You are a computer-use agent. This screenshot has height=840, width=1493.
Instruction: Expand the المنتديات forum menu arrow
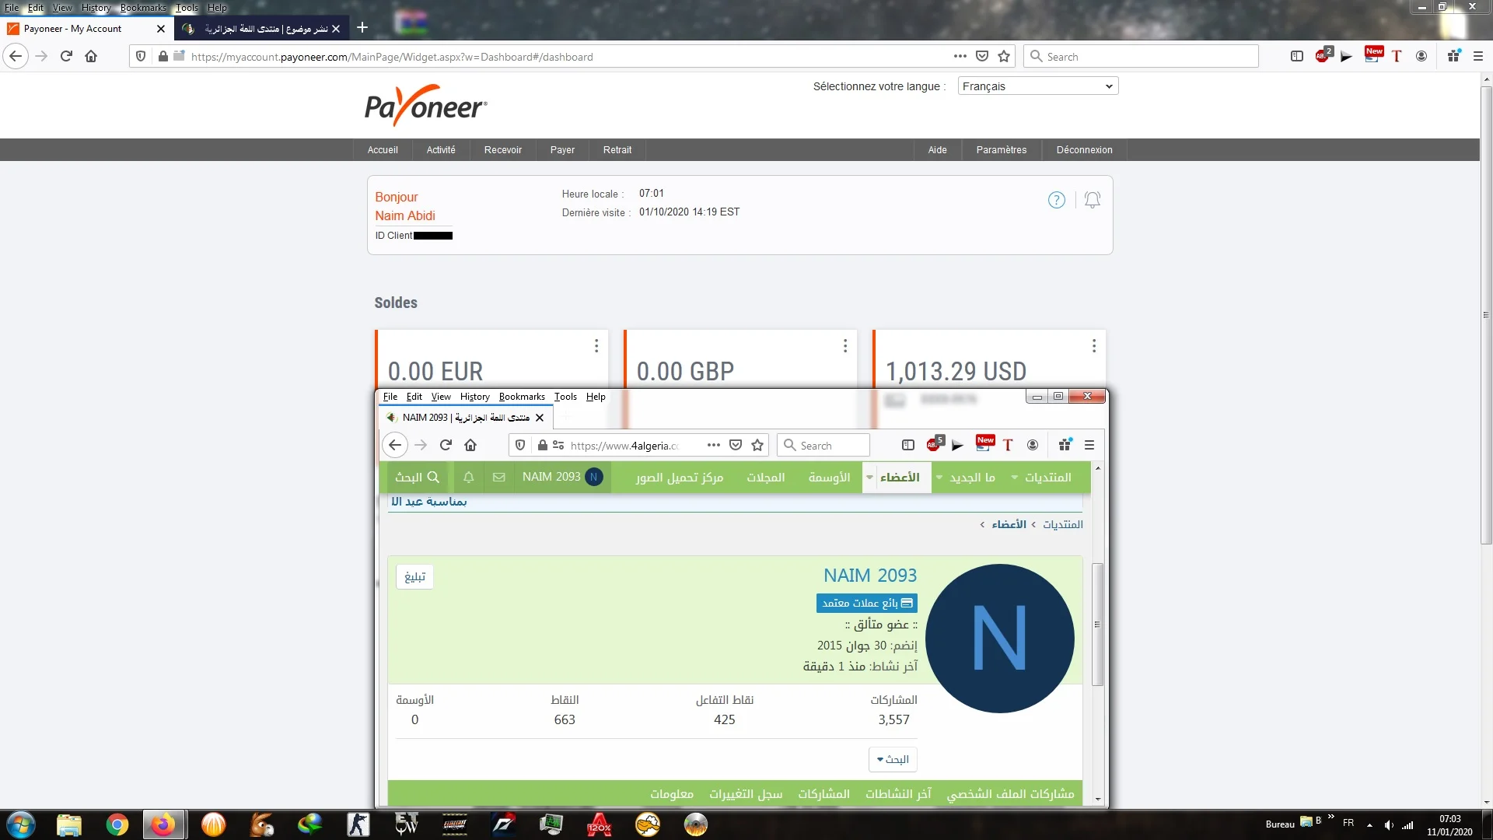click(1015, 477)
